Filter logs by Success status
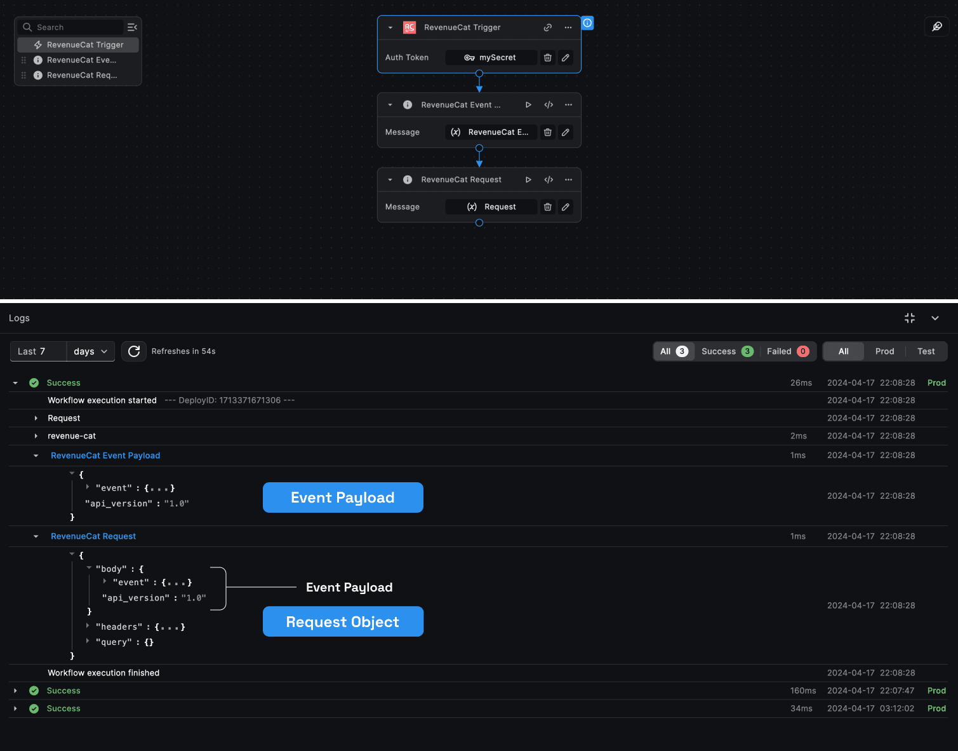Screen dimensions: 958x751 click(x=727, y=351)
